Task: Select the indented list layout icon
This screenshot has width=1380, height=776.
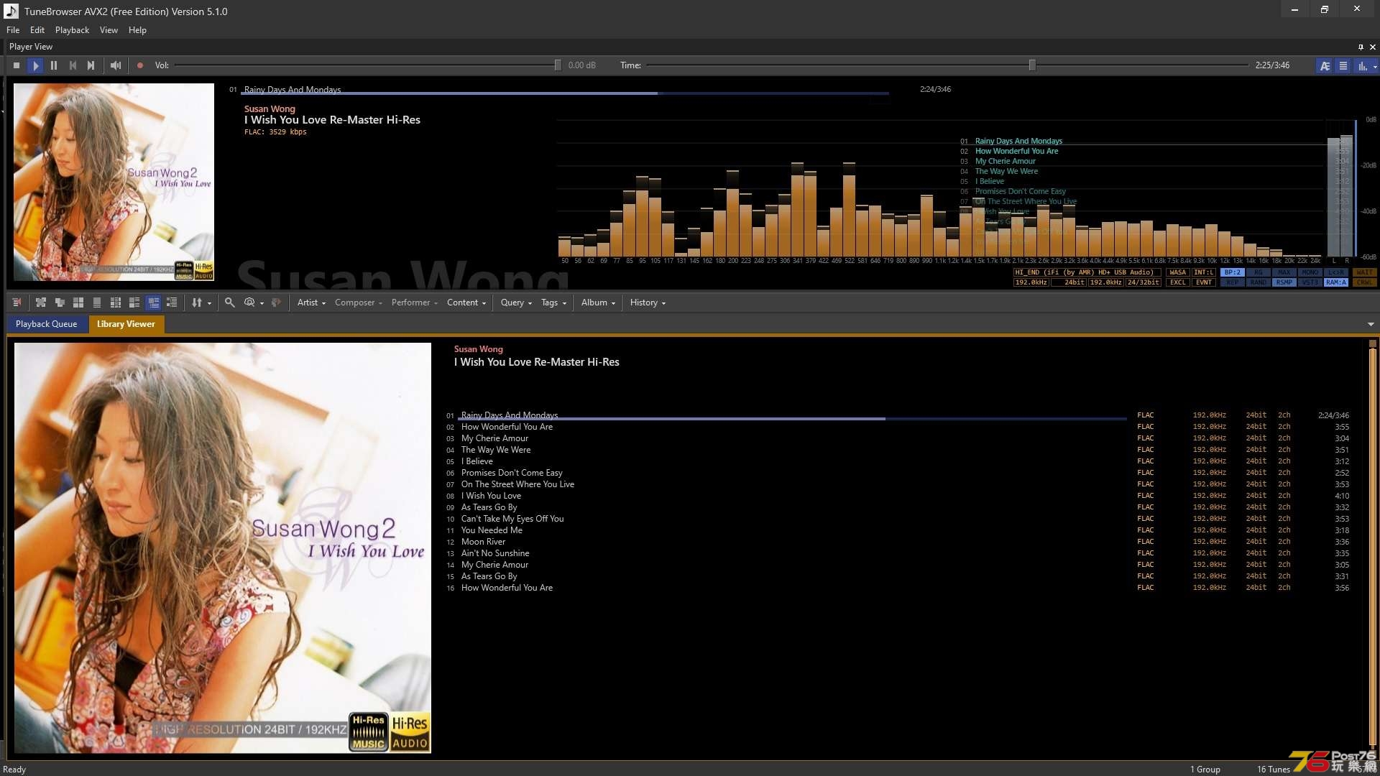Action: coord(172,302)
